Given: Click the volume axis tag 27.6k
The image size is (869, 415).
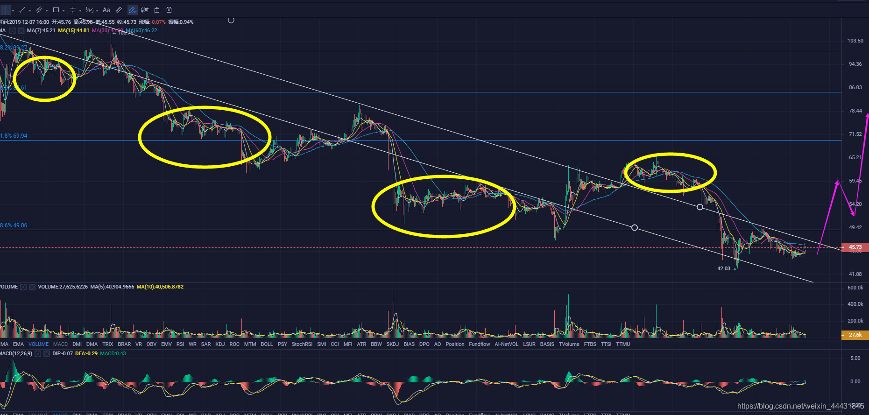Looking at the screenshot, I should click(x=855, y=335).
